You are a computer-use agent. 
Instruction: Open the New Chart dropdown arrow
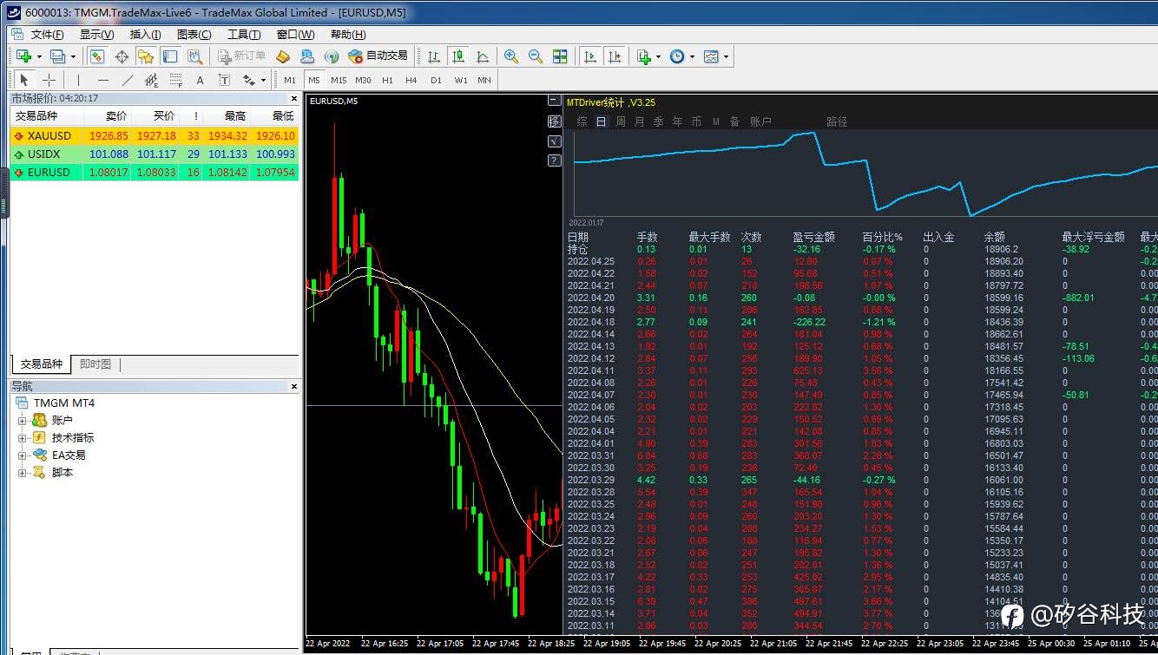coord(39,56)
